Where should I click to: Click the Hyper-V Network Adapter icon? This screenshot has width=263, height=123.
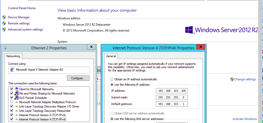pos(12,70)
